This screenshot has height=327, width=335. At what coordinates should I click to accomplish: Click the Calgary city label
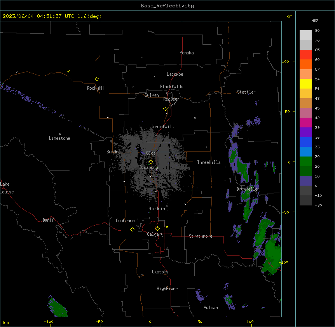[x=155, y=234]
